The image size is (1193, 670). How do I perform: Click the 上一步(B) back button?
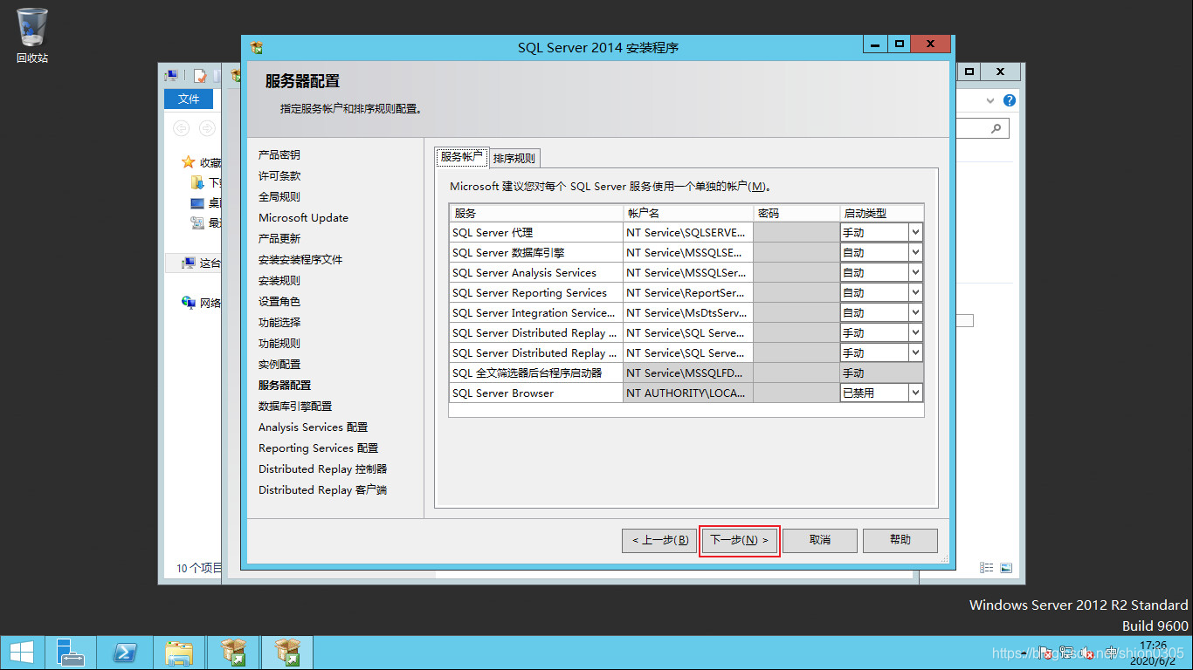[x=660, y=540]
